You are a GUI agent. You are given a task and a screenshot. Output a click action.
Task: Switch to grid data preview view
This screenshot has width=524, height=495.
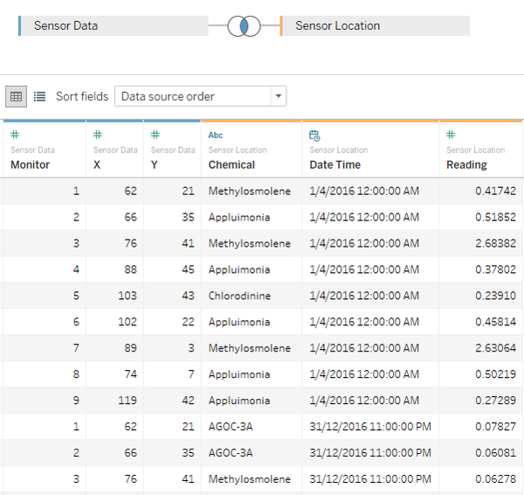(16, 96)
